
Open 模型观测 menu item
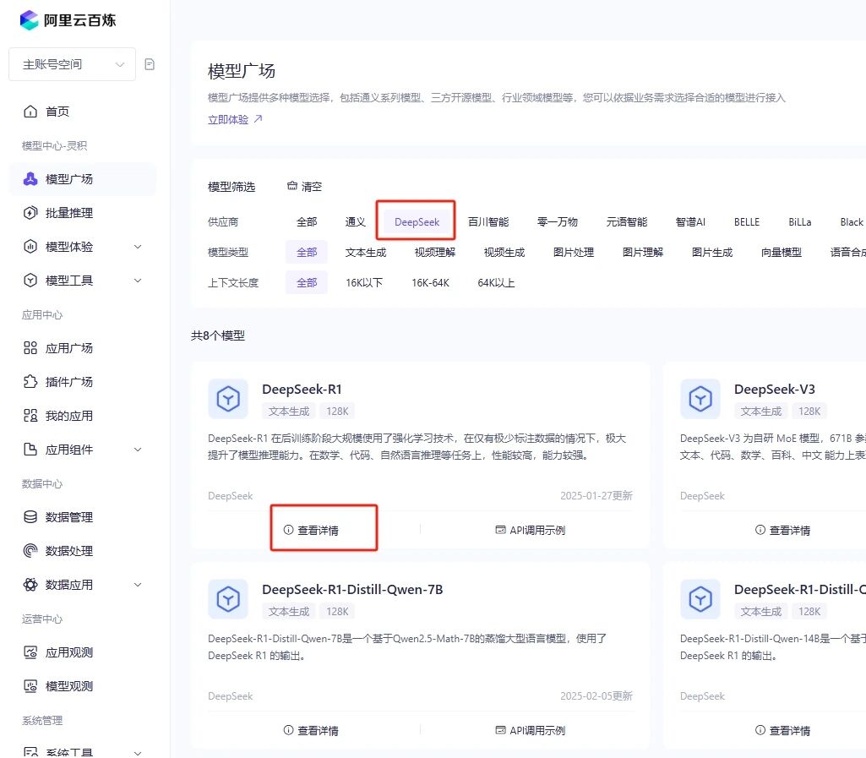[68, 686]
